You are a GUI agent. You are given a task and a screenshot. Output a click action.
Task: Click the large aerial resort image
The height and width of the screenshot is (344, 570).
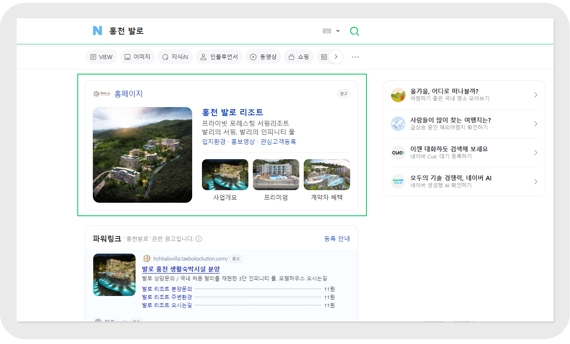pos(142,155)
